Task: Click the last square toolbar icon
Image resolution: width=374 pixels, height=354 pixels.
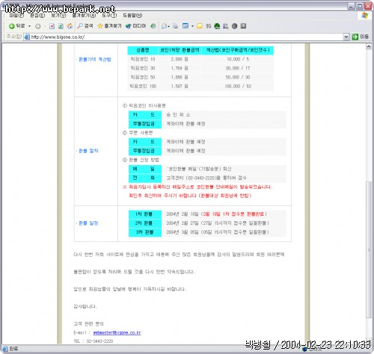Action: click(x=244, y=26)
